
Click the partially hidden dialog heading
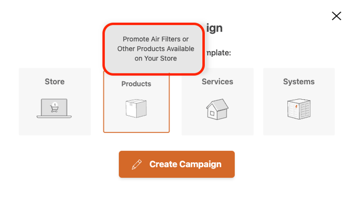click(214, 28)
